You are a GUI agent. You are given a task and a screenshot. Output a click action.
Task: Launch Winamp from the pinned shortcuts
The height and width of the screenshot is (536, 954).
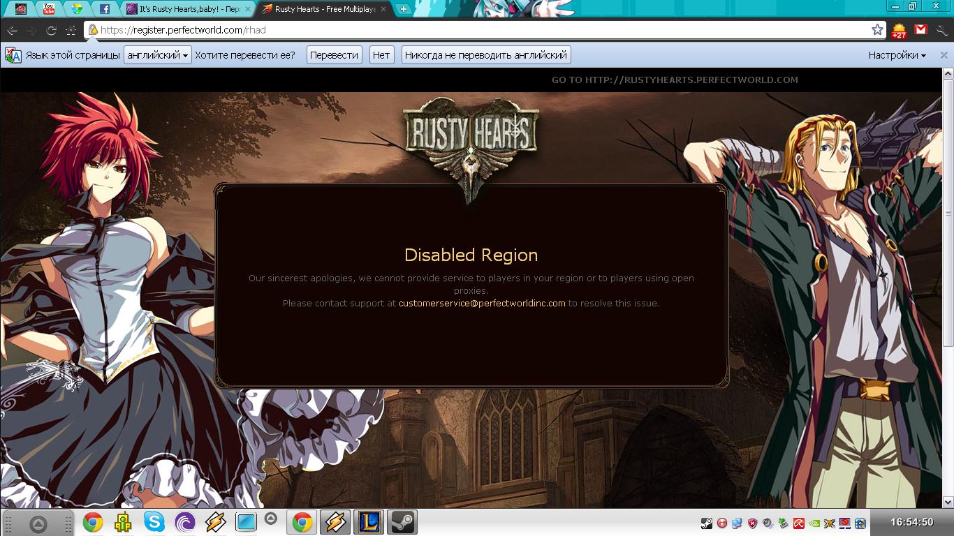point(216,522)
